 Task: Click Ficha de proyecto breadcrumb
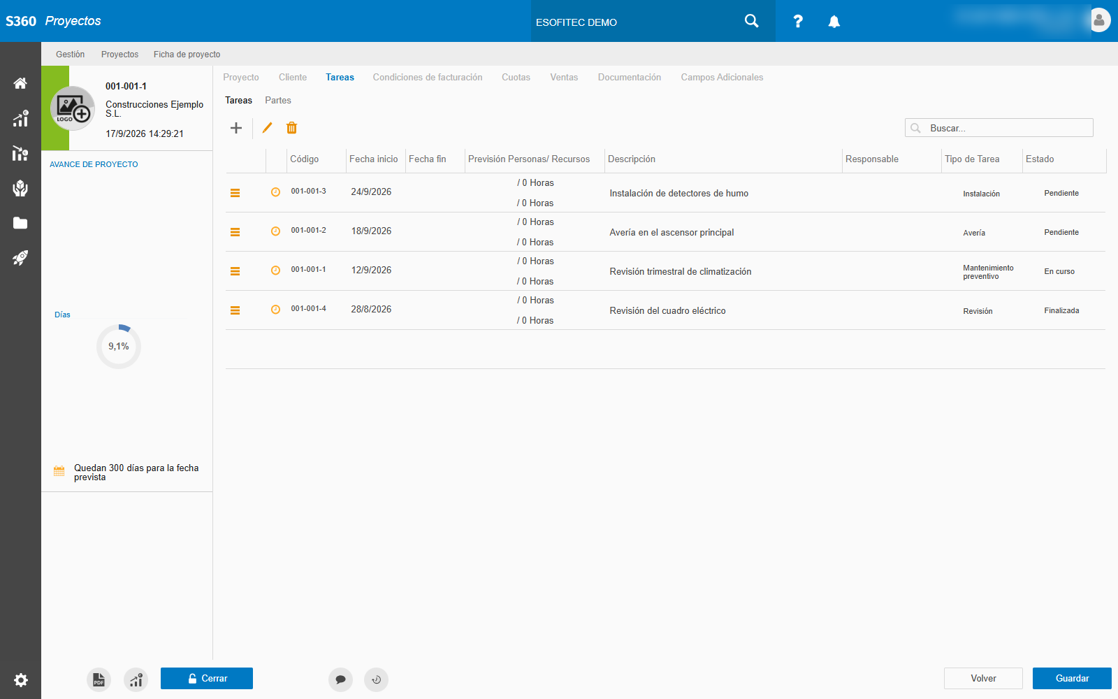pos(187,55)
